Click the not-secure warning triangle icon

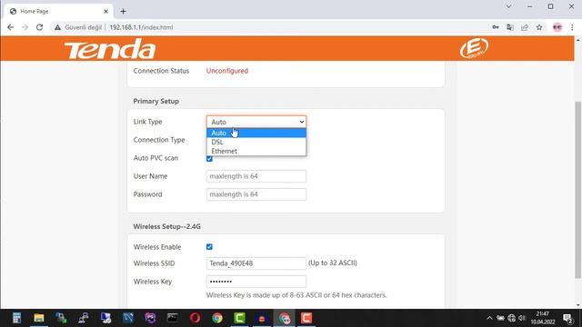point(57,27)
